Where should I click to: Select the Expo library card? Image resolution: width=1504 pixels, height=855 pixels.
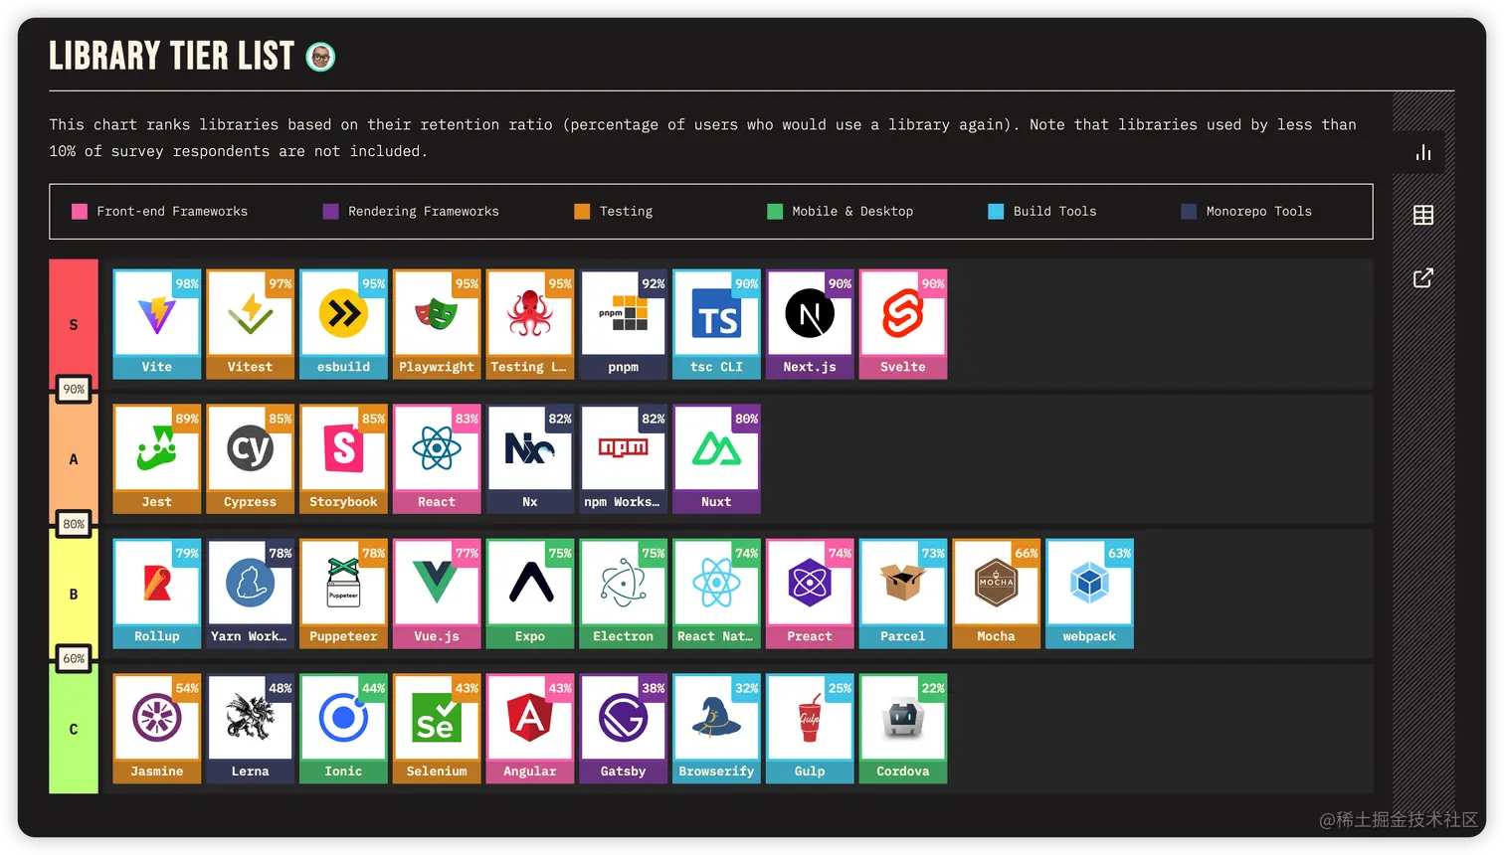[530, 594]
